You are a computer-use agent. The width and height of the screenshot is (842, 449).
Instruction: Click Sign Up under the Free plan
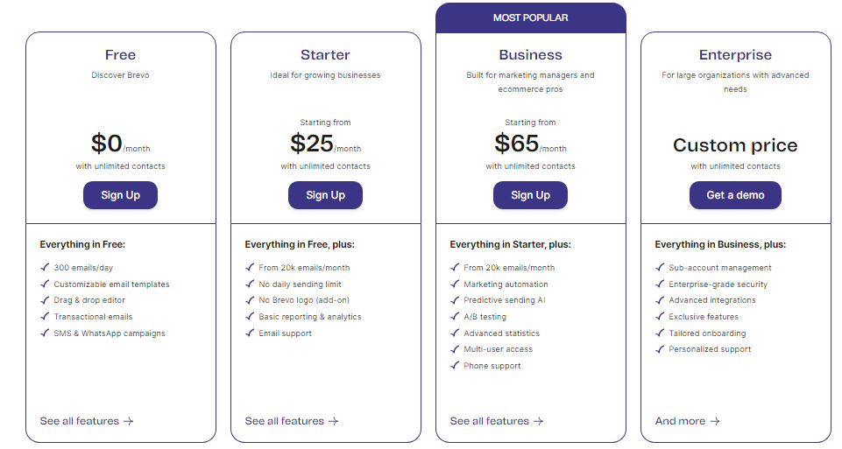click(120, 195)
